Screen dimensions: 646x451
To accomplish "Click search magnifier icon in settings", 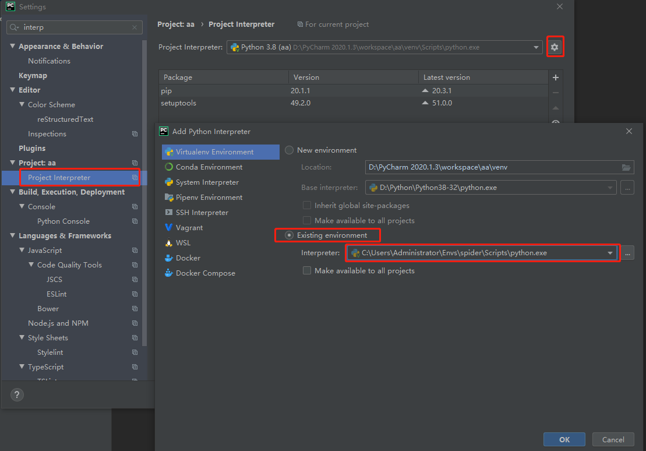I will pos(15,27).
